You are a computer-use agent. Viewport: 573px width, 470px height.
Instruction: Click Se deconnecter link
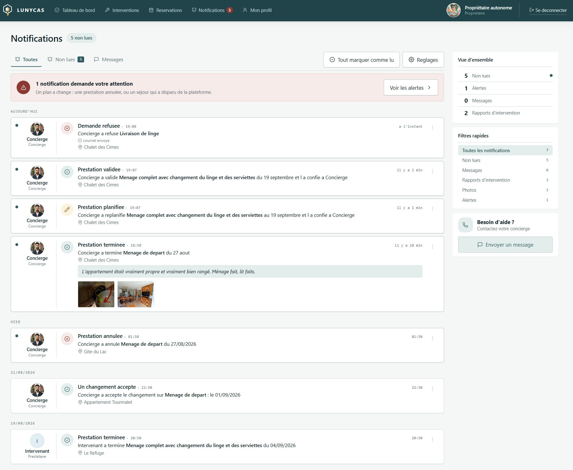click(548, 10)
